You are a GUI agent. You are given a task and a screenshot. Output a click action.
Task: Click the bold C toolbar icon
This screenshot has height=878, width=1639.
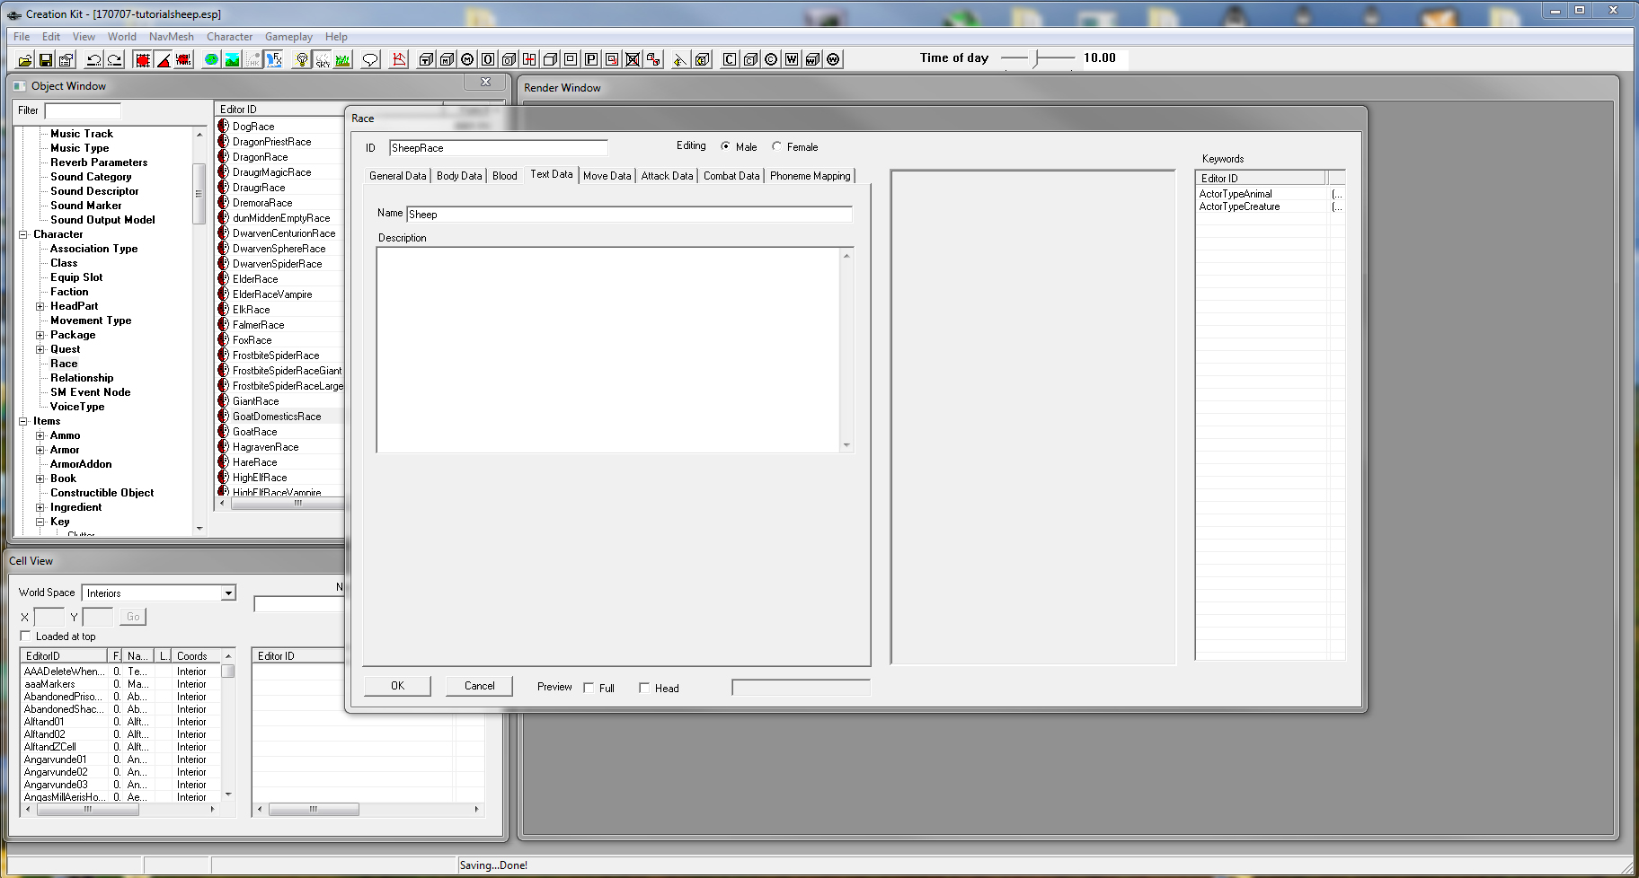[x=730, y=60]
